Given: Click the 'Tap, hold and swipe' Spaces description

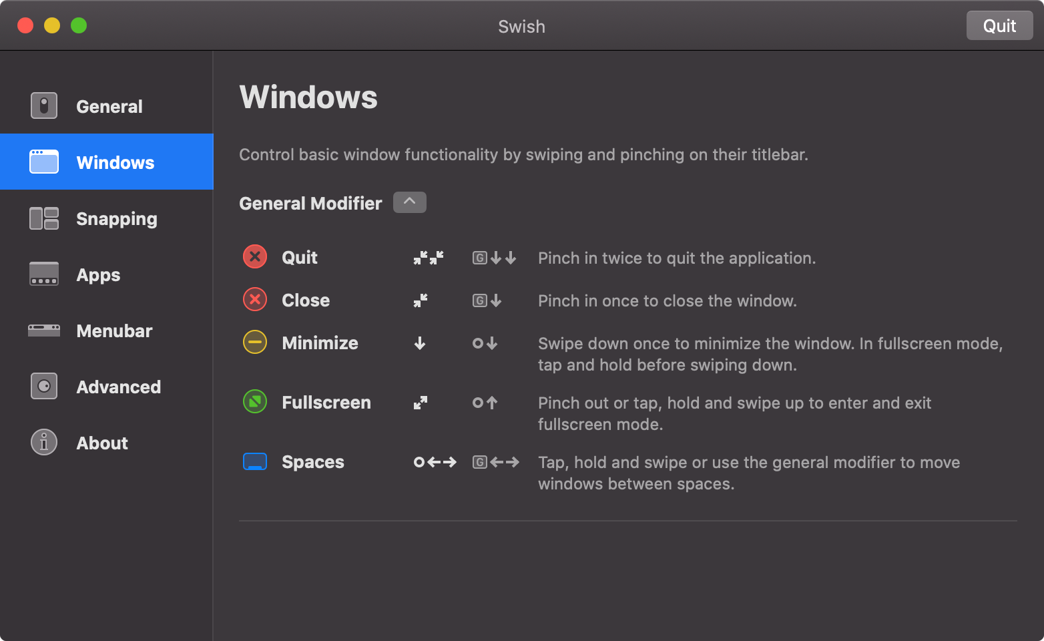Looking at the screenshot, I should [x=749, y=473].
